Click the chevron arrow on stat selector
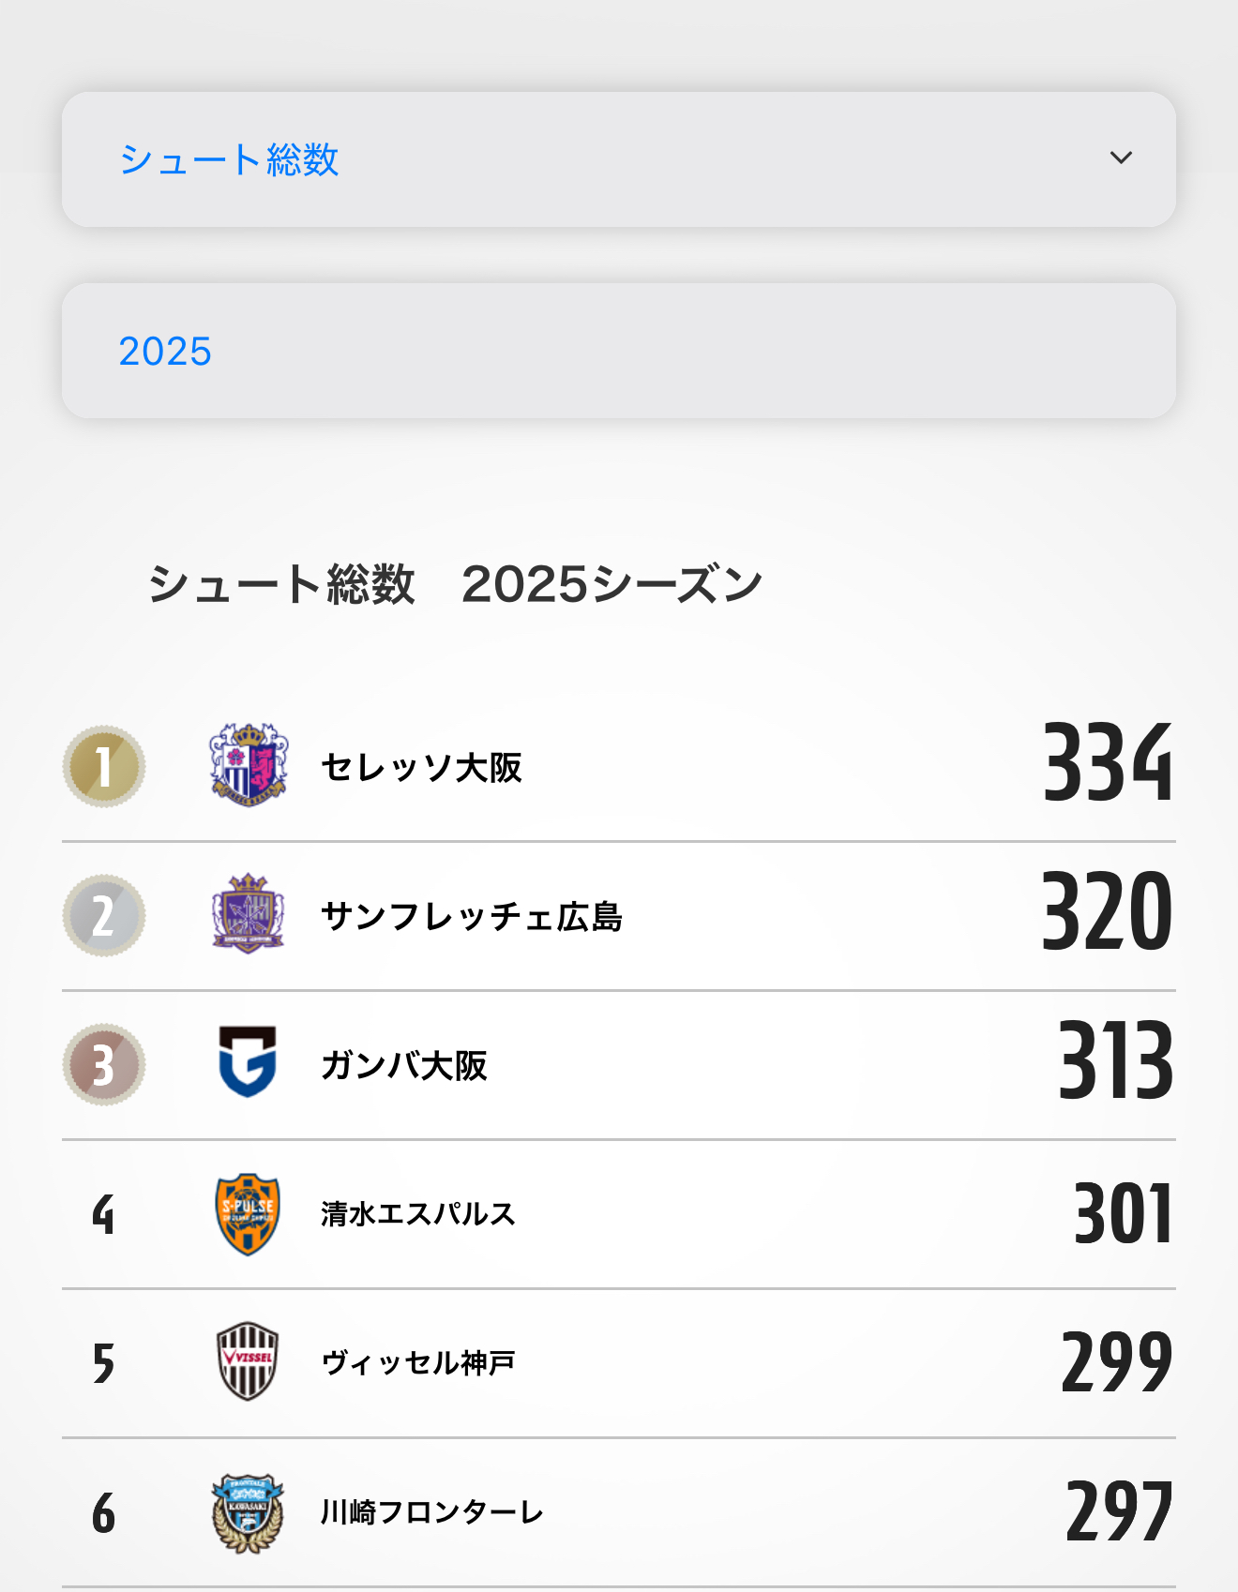Image resolution: width=1238 pixels, height=1592 pixels. coord(1121,158)
